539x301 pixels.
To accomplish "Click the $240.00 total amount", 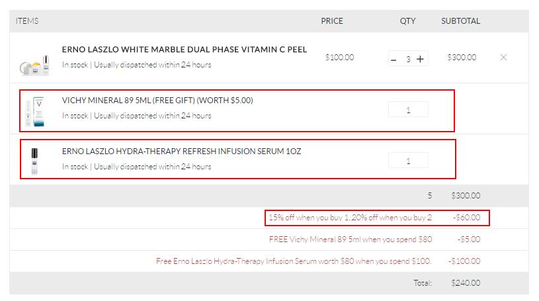I will tap(466, 282).
